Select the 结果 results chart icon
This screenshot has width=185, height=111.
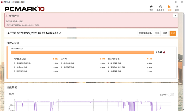pyautogui.click(x=170, y=7)
